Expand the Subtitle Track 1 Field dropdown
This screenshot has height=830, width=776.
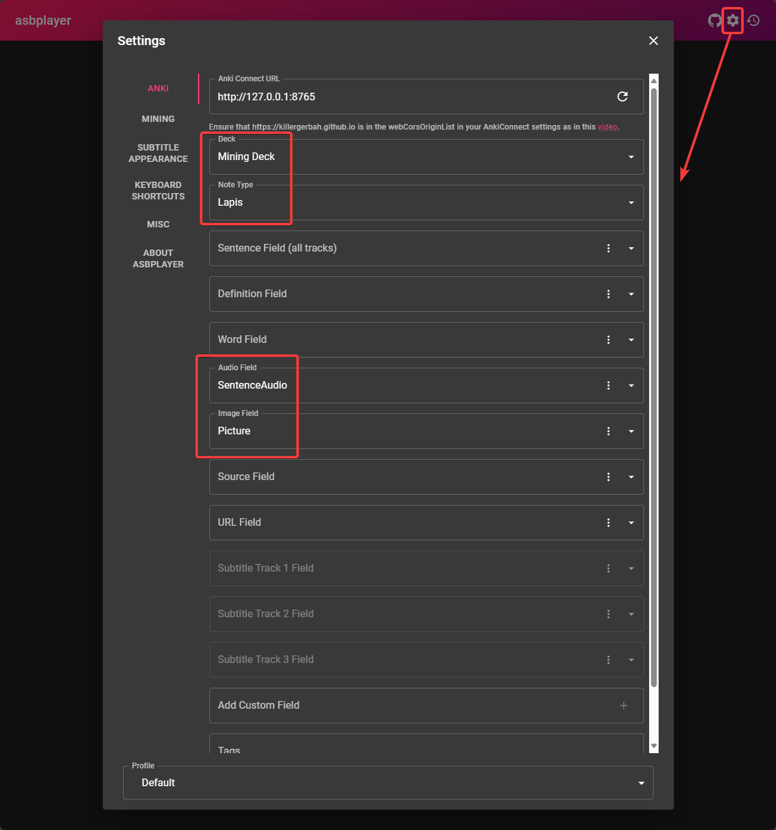[x=631, y=568]
